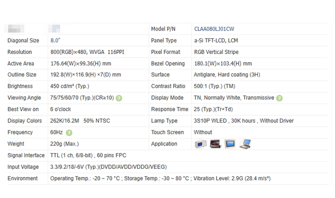Select the "60Hz" frequency value
The image size is (335, 198).
tap(56, 132)
